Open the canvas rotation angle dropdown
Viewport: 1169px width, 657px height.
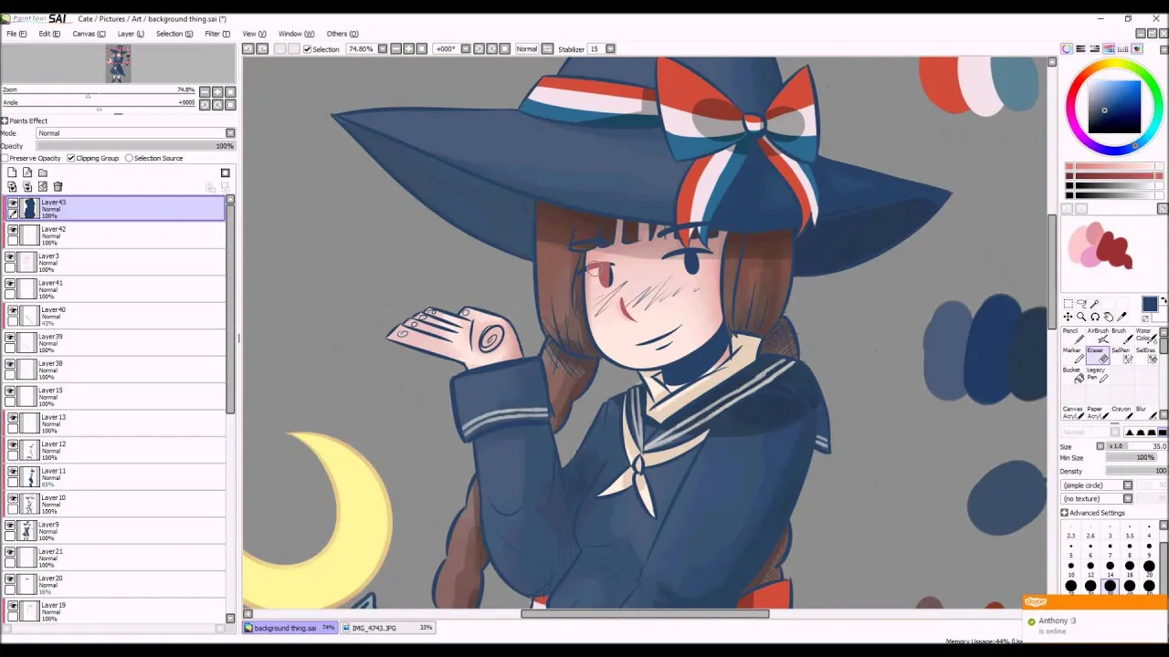click(465, 48)
